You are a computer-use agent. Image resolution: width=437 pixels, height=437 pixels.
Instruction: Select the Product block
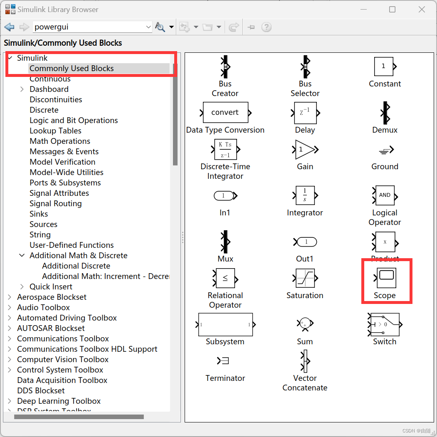click(385, 242)
